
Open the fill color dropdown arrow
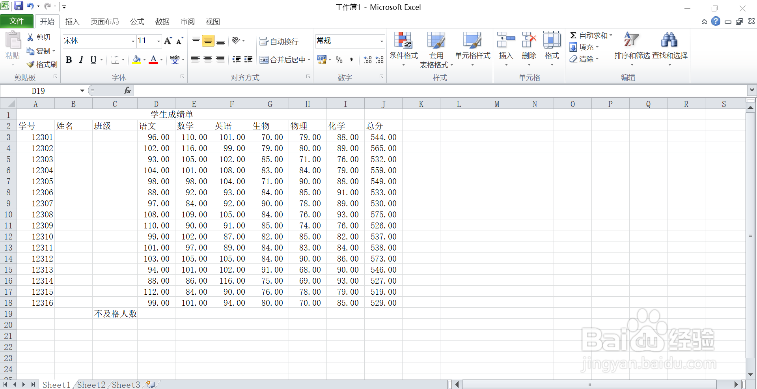tap(145, 60)
